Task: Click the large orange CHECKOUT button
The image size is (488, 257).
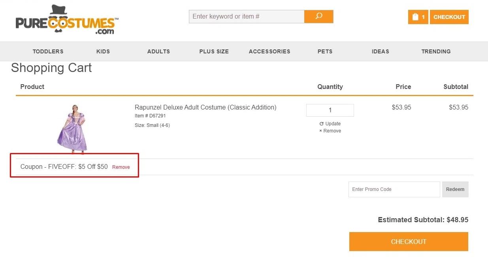Action: 409,242
